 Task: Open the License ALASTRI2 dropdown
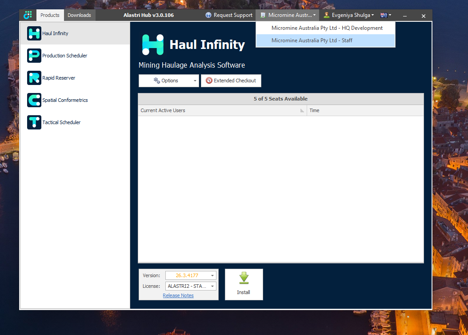pyautogui.click(x=191, y=286)
